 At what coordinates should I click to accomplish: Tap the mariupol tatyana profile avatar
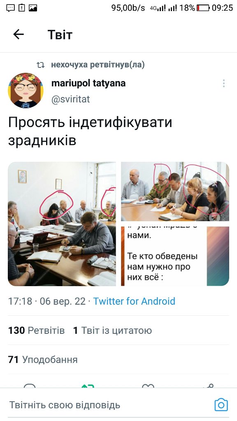pos(26,90)
